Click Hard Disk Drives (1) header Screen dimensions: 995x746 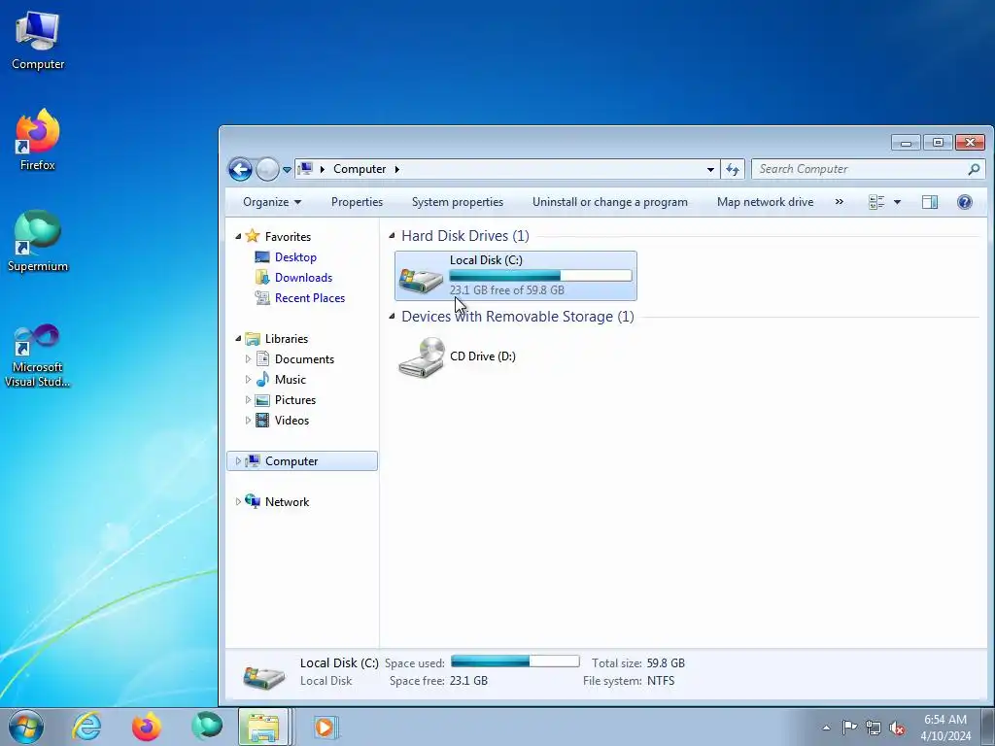(465, 236)
